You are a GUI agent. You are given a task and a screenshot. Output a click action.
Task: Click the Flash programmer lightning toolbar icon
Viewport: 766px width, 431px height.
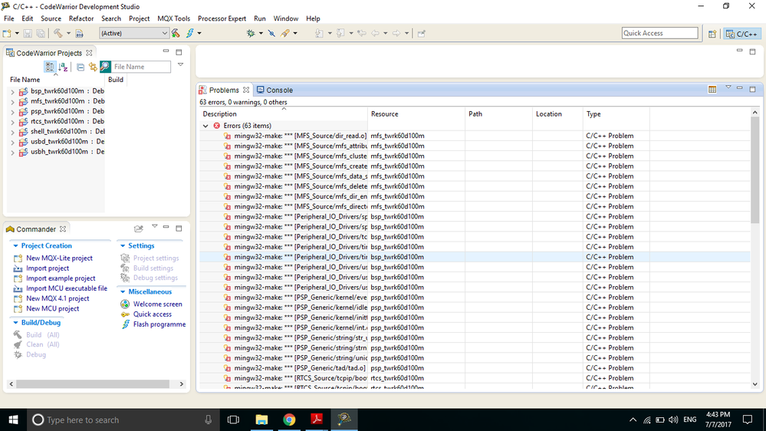coord(190,33)
